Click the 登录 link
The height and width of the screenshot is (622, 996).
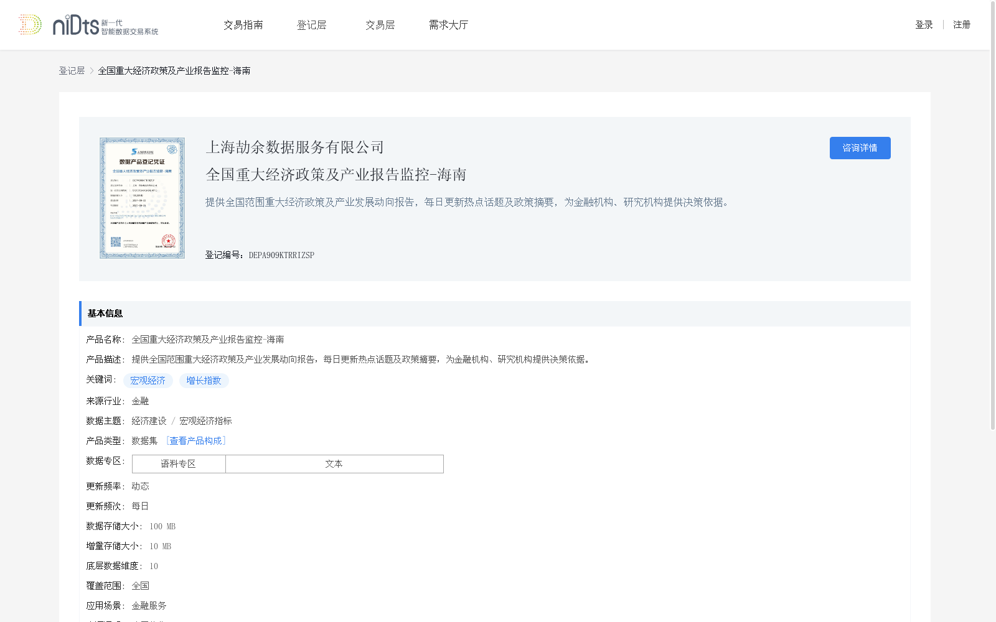pos(924,25)
